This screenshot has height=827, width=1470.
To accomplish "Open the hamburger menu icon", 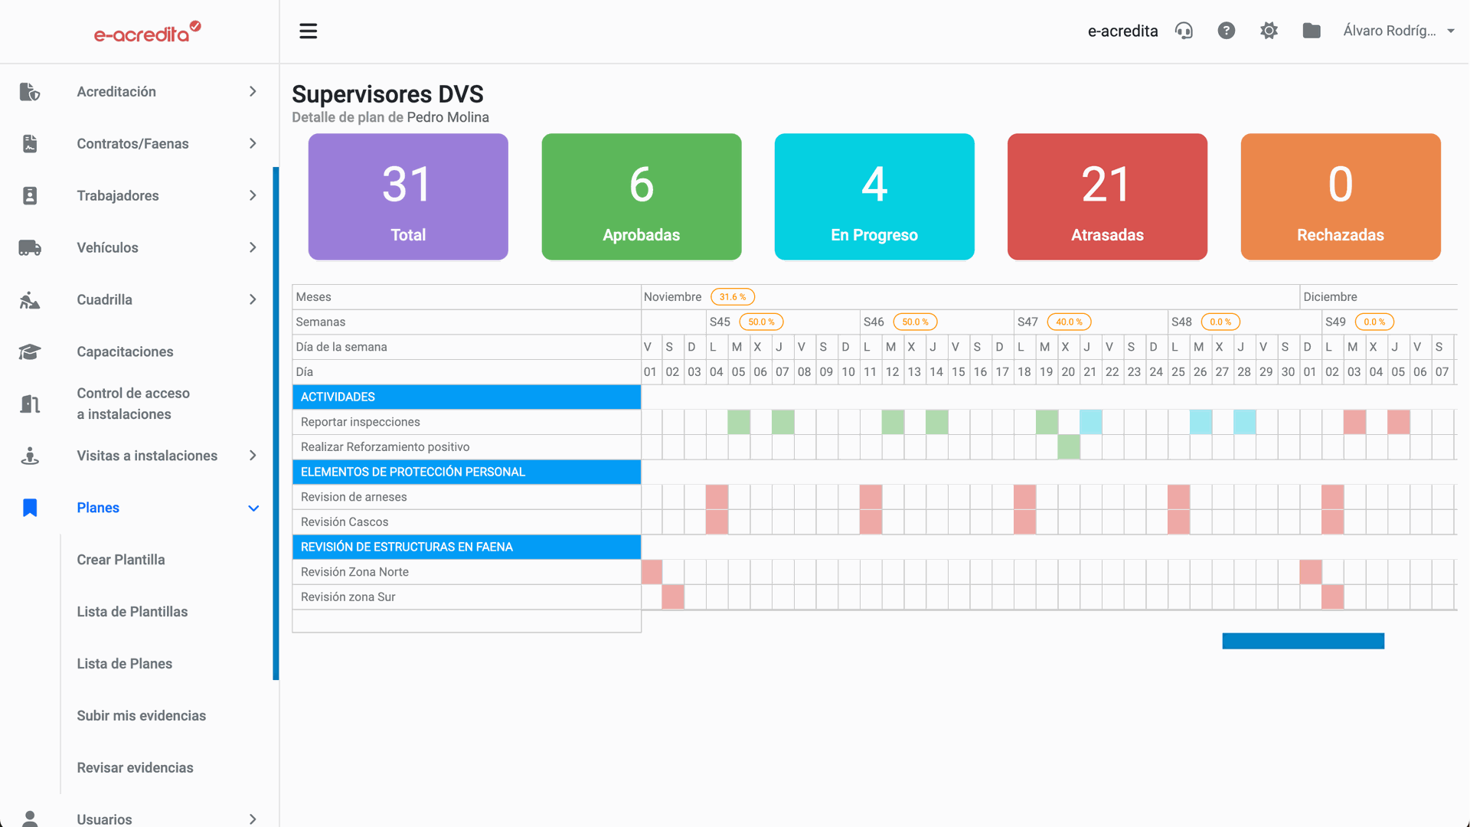I will (x=308, y=31).
